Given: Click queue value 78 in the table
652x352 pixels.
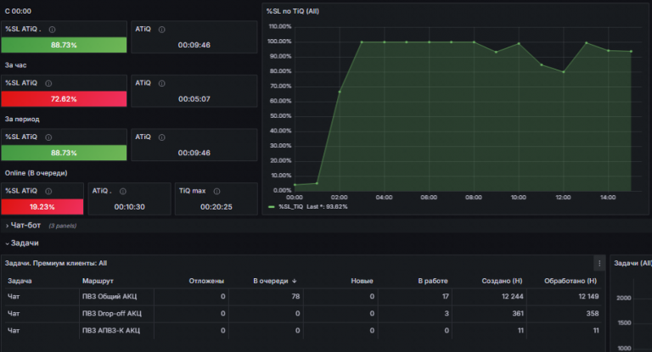Looking at the screenshot, I should click(x=295, y=297).
